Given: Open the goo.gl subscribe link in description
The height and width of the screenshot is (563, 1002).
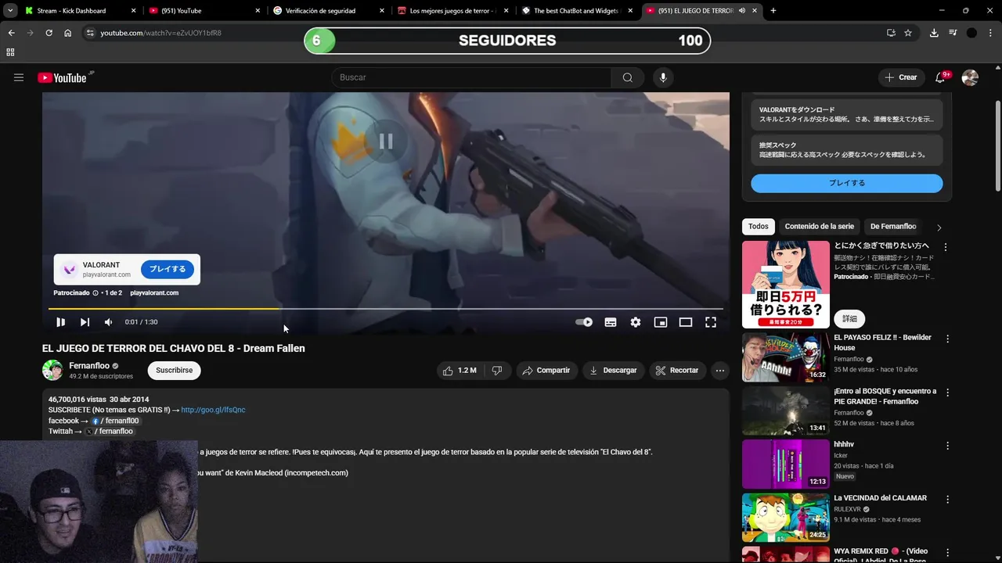Looking at the screenshot, I should pos(213,410).
